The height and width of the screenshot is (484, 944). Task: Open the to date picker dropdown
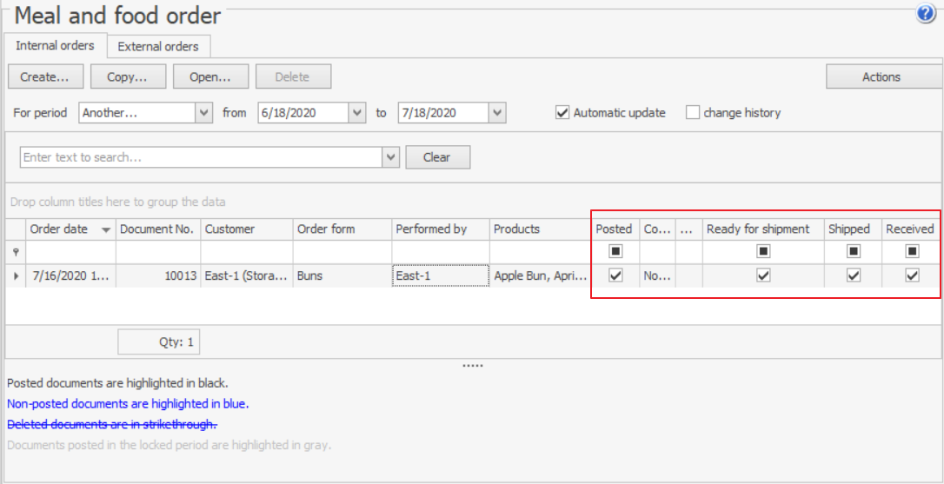(496, 113)
